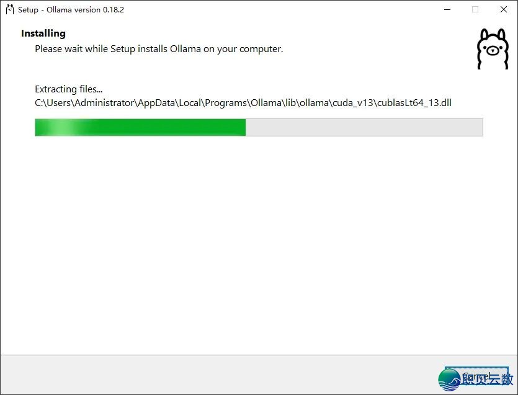Click the 'Extracting files...' status label
The height and width of the screenshot is (395, 518).
(69, 89)
